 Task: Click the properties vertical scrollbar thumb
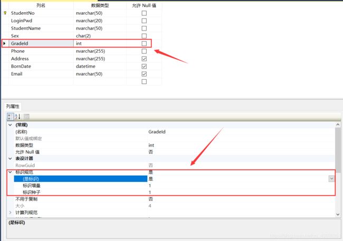coord(338,150)
